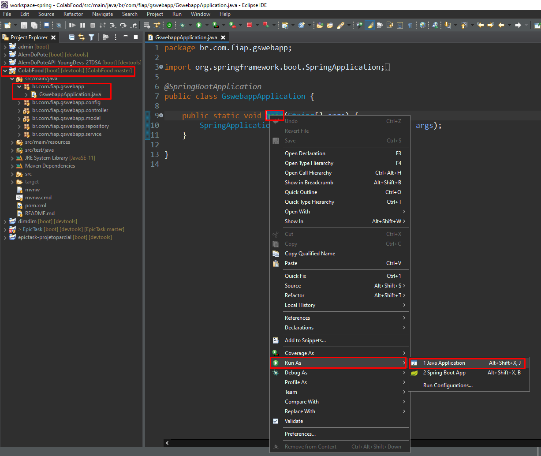Image resolution: width=541 pixels, height=456 pixels.
Task: Toggle Show Whitespace Characters pilcrow icon
Action: [x=410, y=26]
